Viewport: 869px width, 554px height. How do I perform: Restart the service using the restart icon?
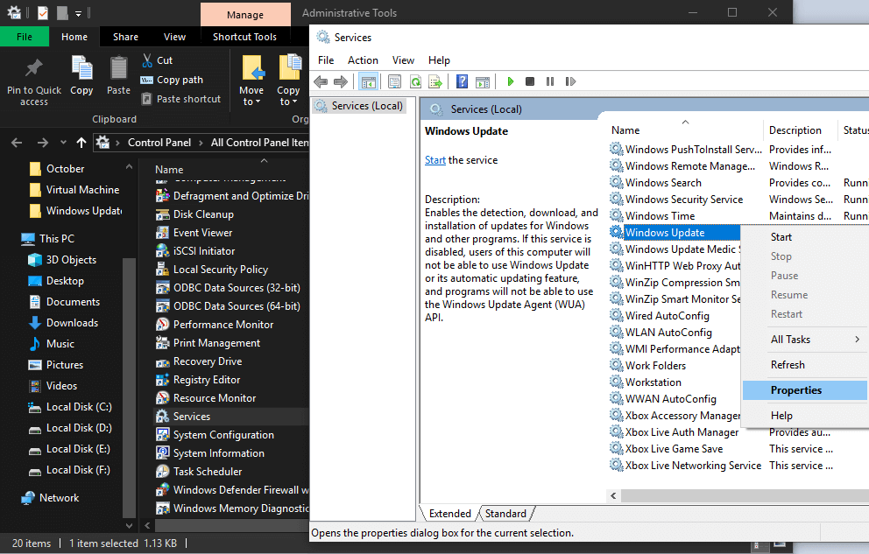point(569,81)
